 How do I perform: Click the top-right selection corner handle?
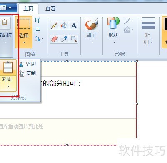(x=137, y=61)
